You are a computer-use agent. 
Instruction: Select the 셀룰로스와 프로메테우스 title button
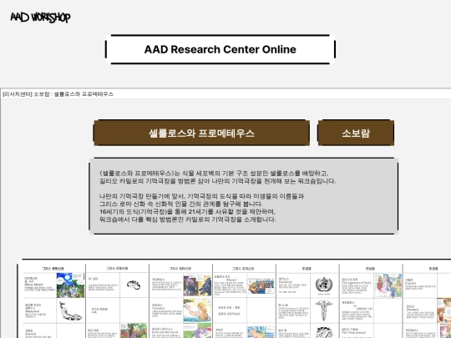click(201, 133)
